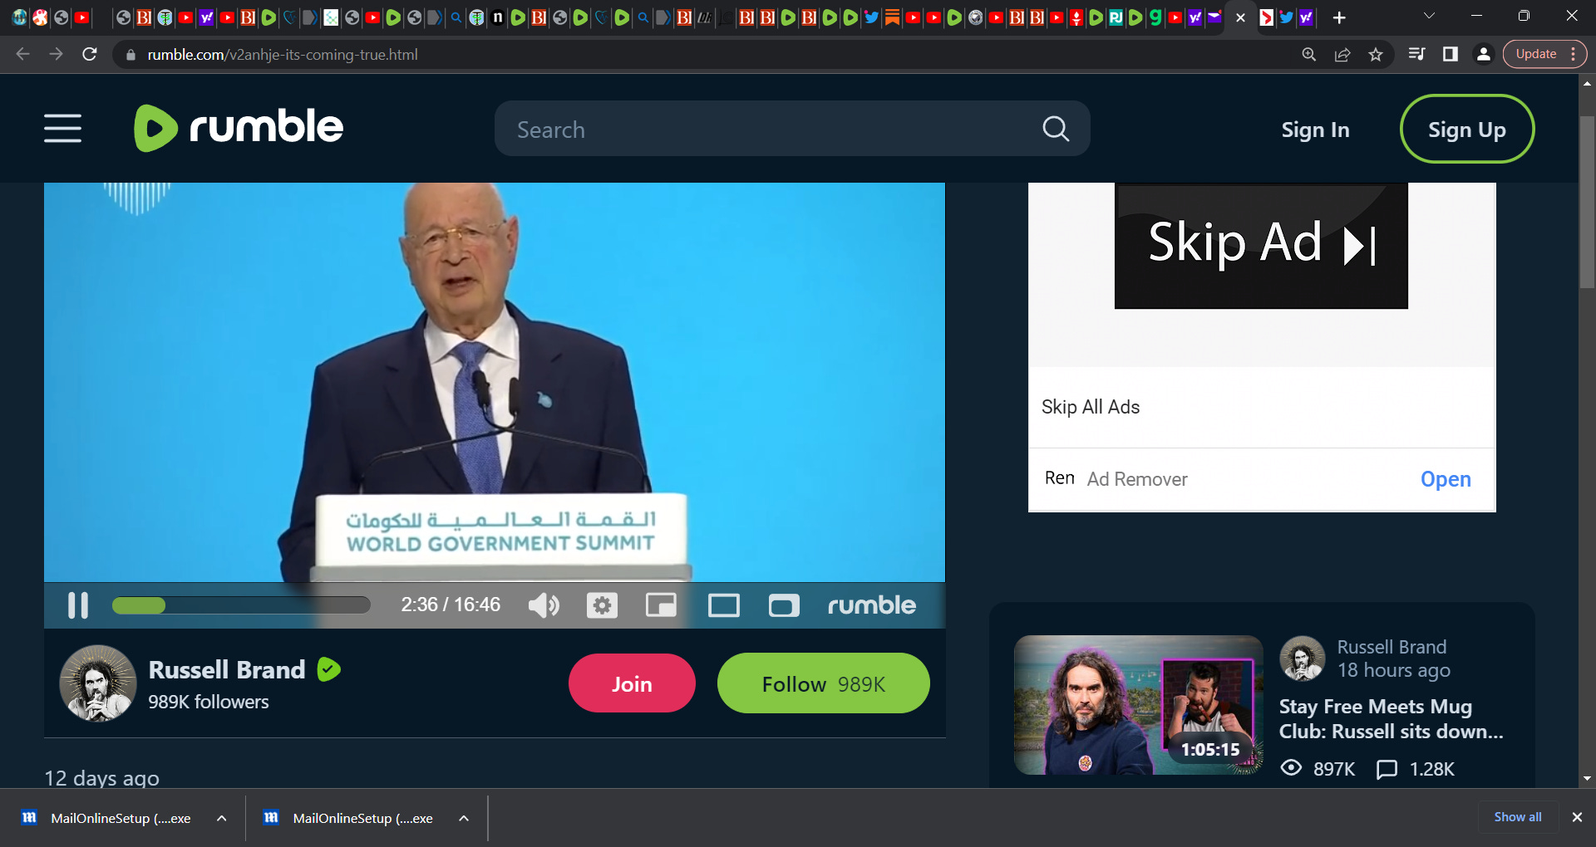Image resolution: width=1596 pixels, height=847 pixels.
Task: Mute the video volume
Action: pyautogui.click(x=544, y=605)
